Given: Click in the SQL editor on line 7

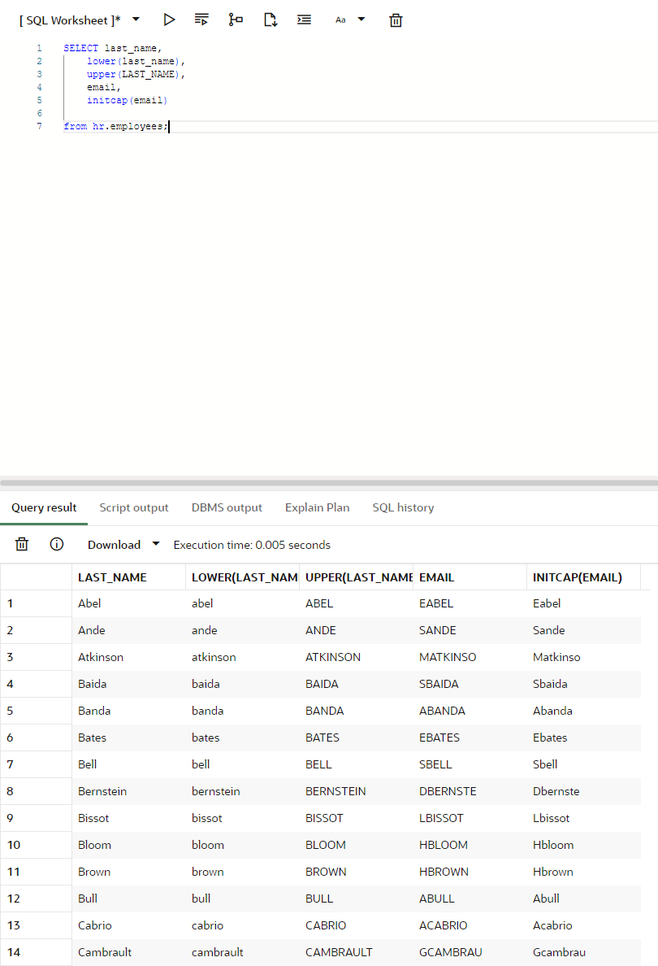Looking at the screenshot, I should click(x=361, y=126).
